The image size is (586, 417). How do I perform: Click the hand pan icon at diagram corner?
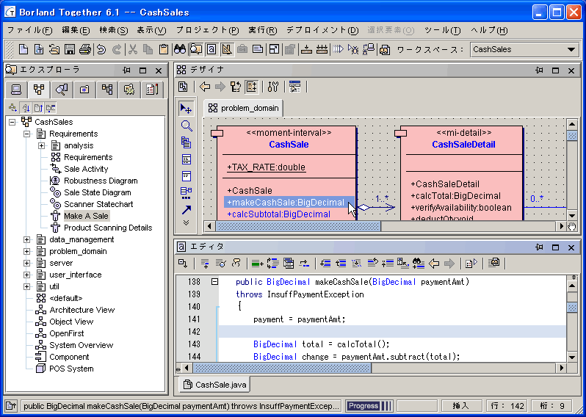(572, 225)
